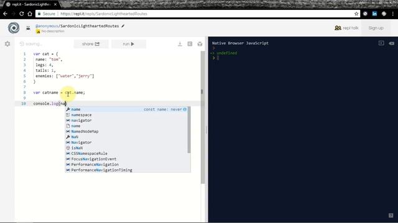The width and height of the screenshot is (398, 223).
Task: Select the repl.it browser tab
Action: coord(31,4)
